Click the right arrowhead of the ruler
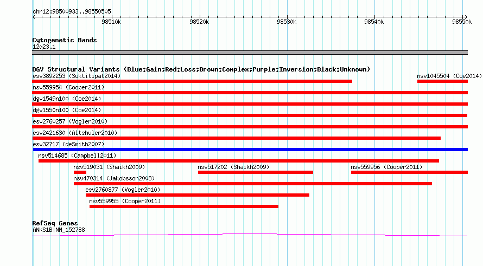 tap(466, 17)
